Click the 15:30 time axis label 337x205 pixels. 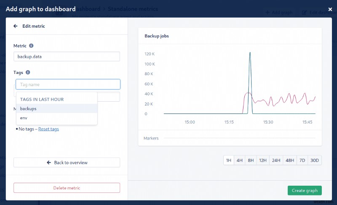pos(268,122)
